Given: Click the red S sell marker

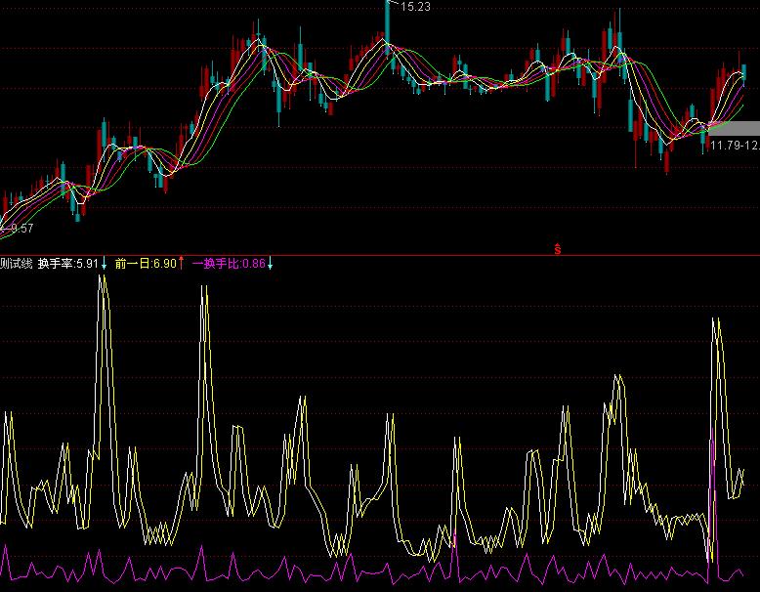Looking at the screenshot, I should click(558, 249).
